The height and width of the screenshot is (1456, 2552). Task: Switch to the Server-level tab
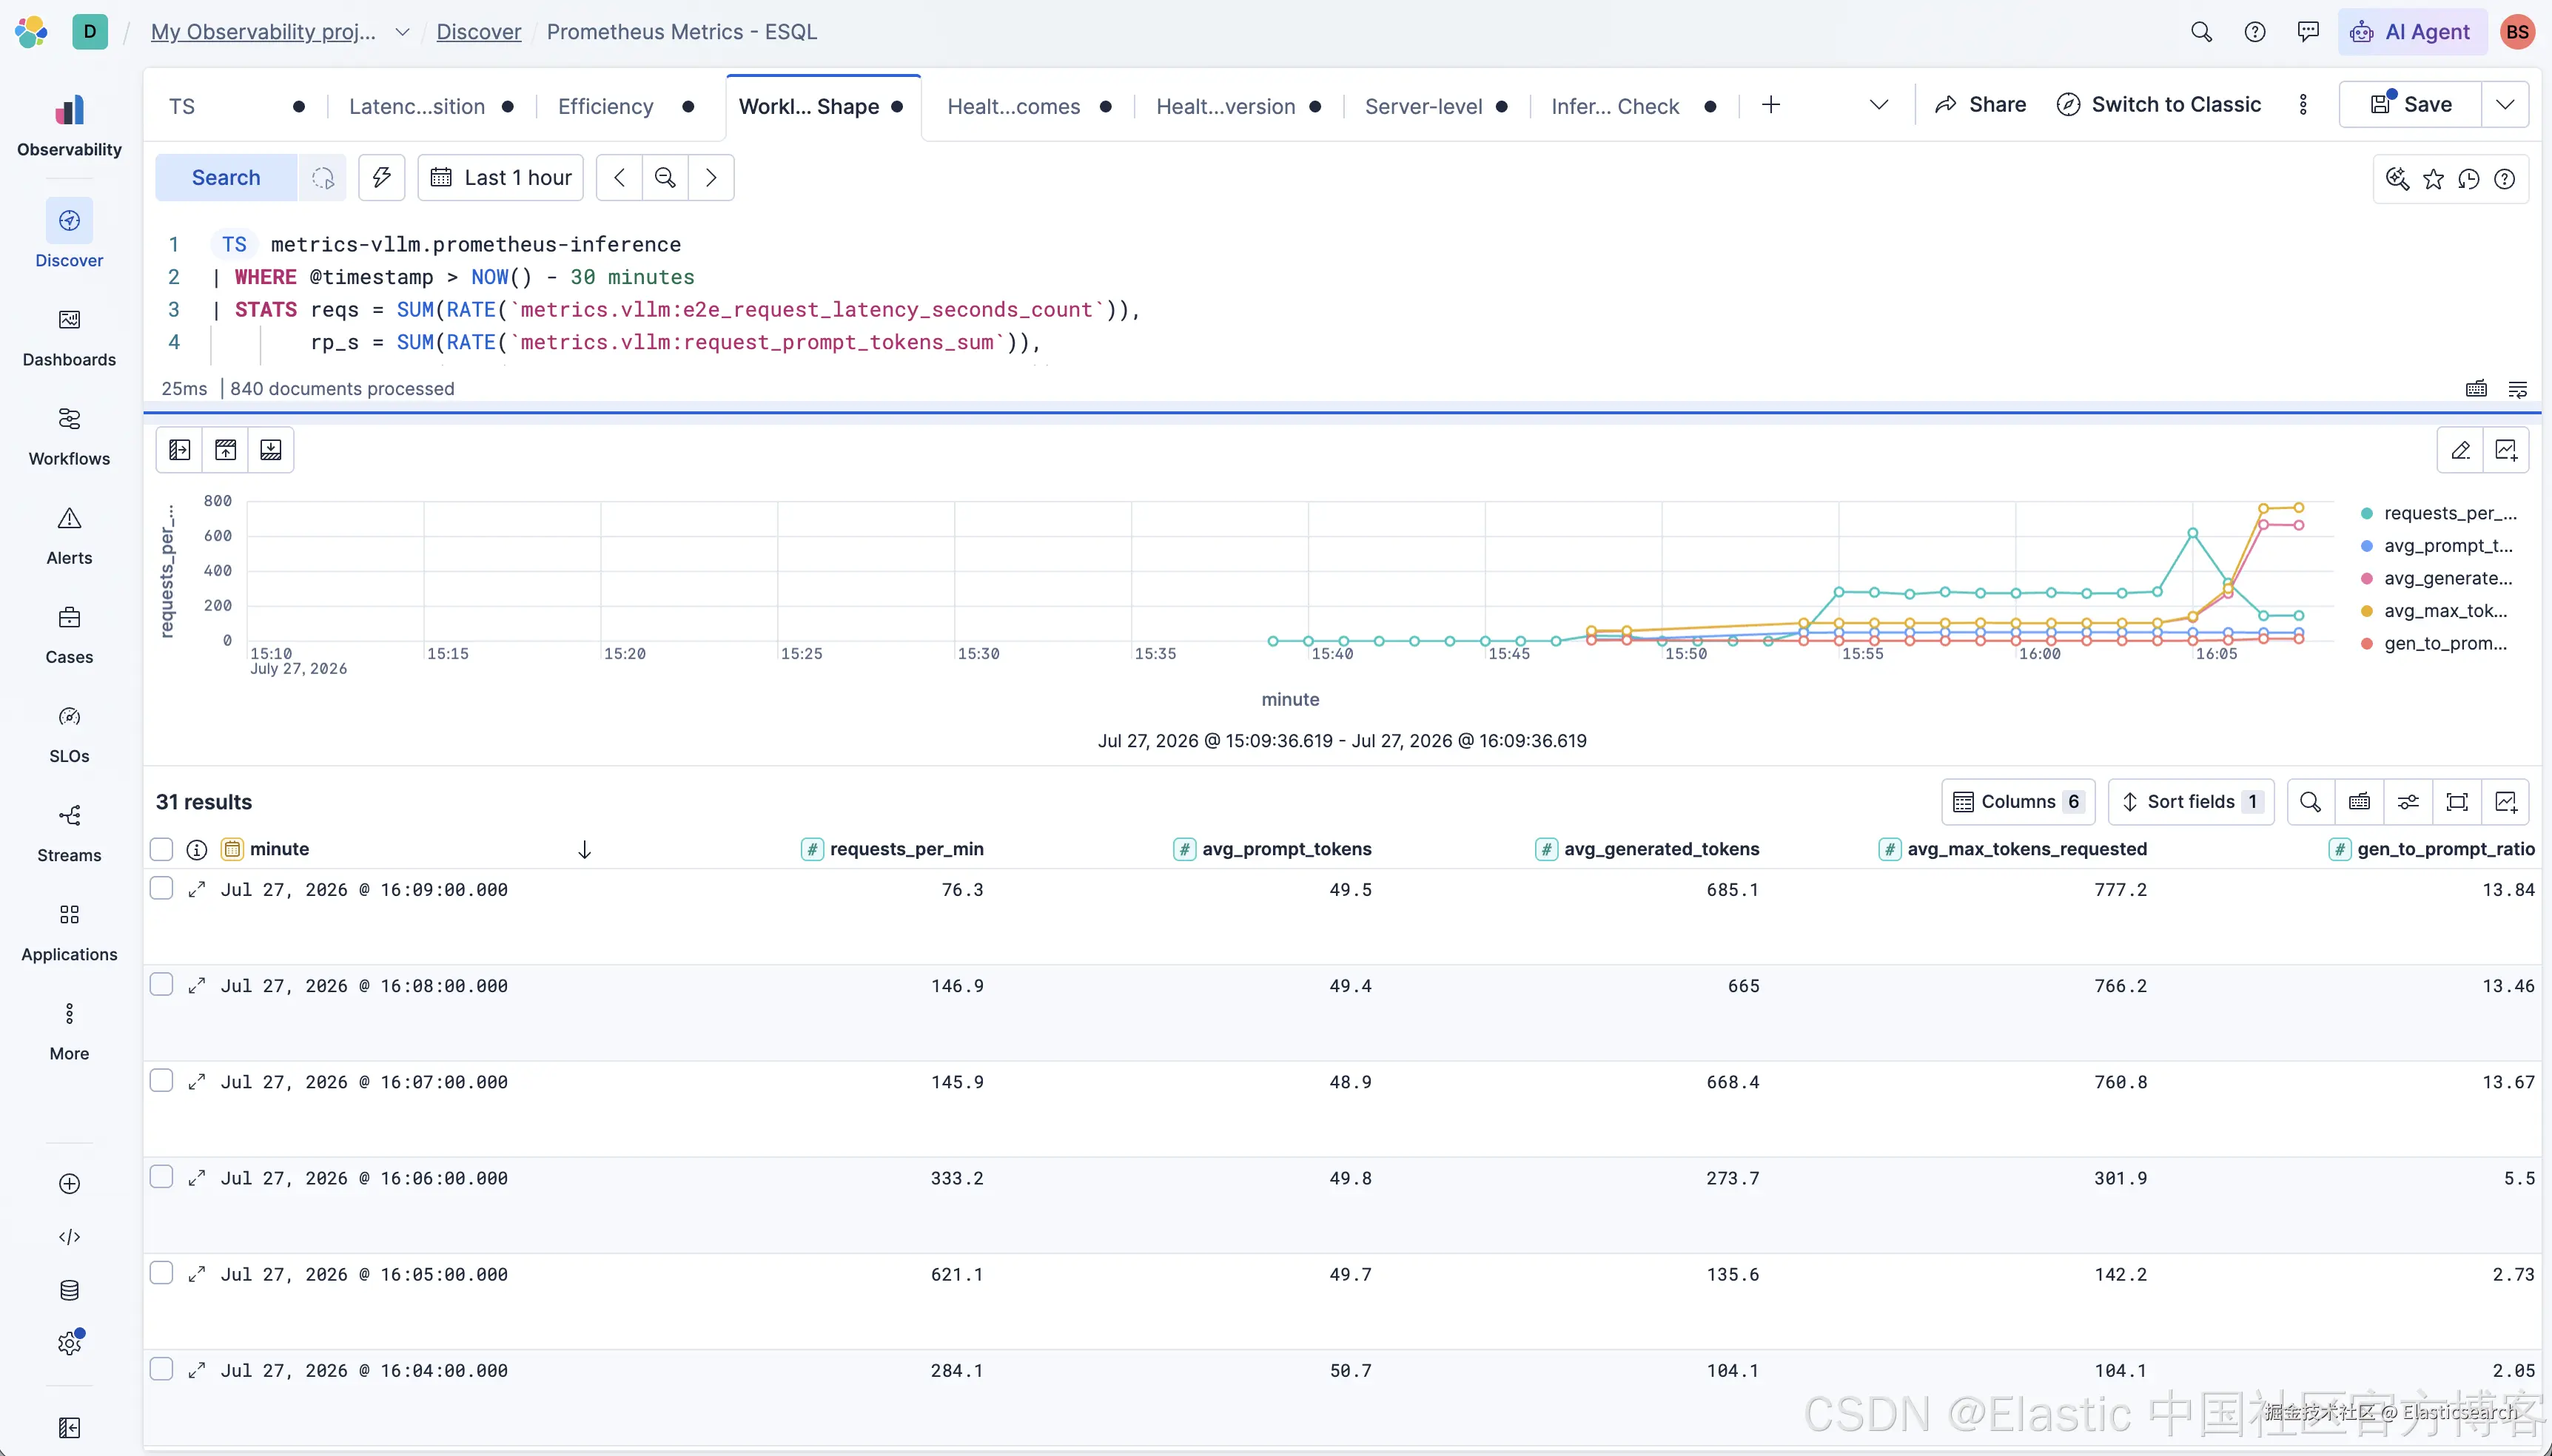point(1423,107)
